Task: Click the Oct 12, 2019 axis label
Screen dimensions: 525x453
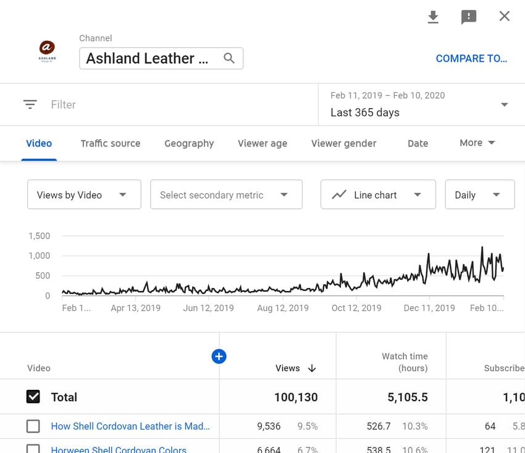Action: (356, 308)
